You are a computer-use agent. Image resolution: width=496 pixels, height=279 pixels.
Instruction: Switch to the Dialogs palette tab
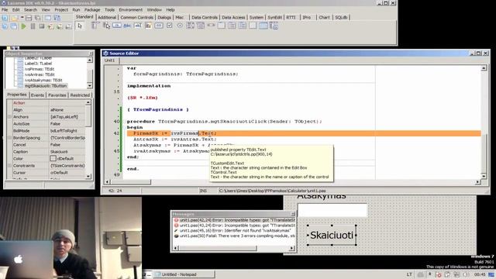click(x=164, y=17)
